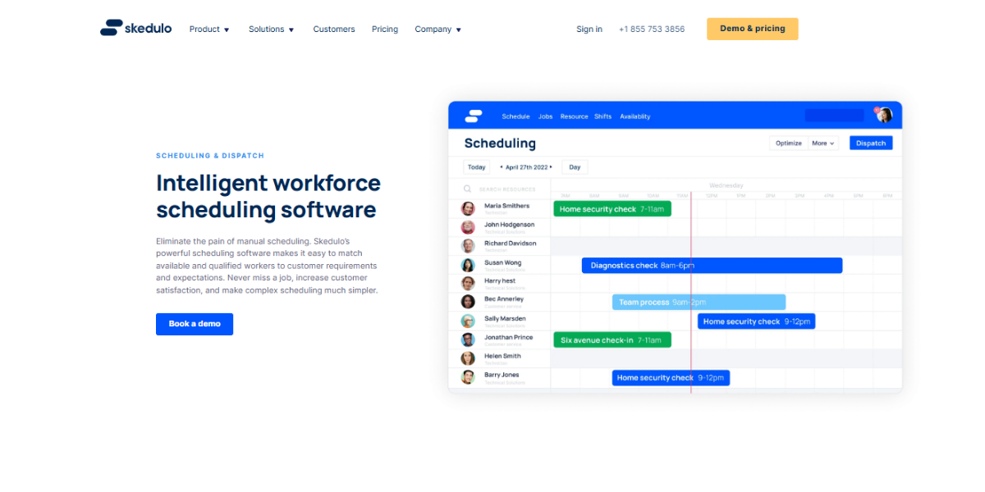Open the Pricing page
This screenshot has width=985, height=492.
385,30
